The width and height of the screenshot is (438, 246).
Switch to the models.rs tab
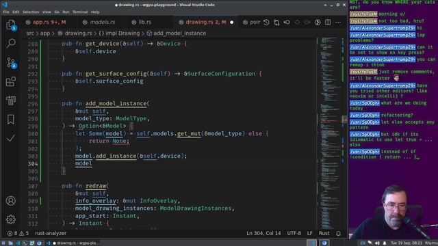(102, 22)
